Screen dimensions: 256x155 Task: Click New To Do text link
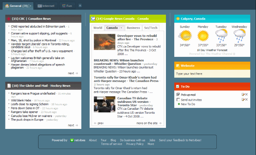[x=188, y=104]
